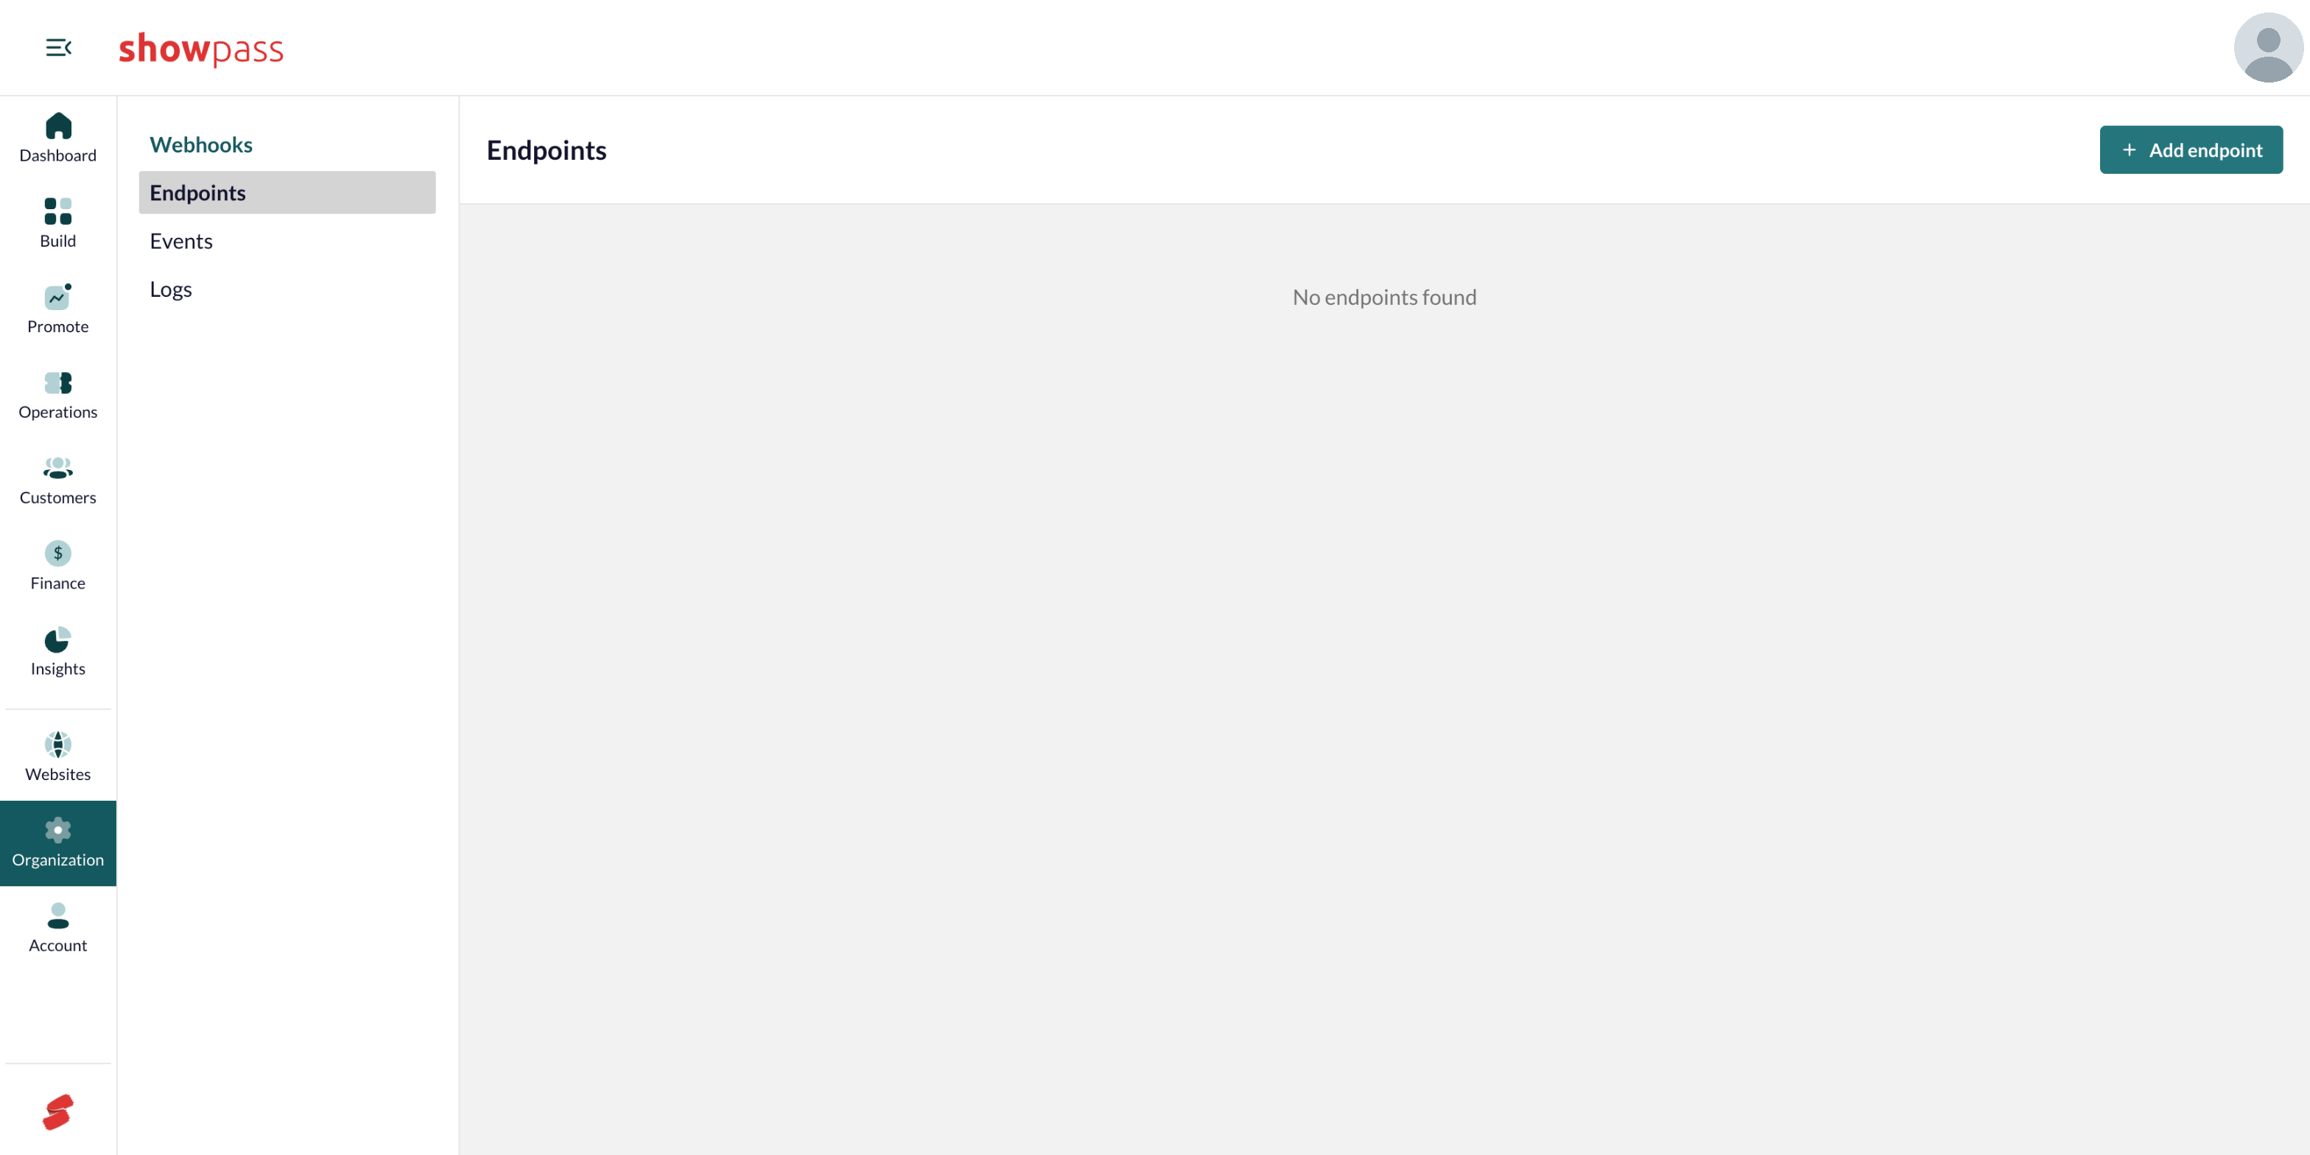
Task: Open the Insights section
Action: [x=58, y=652]
